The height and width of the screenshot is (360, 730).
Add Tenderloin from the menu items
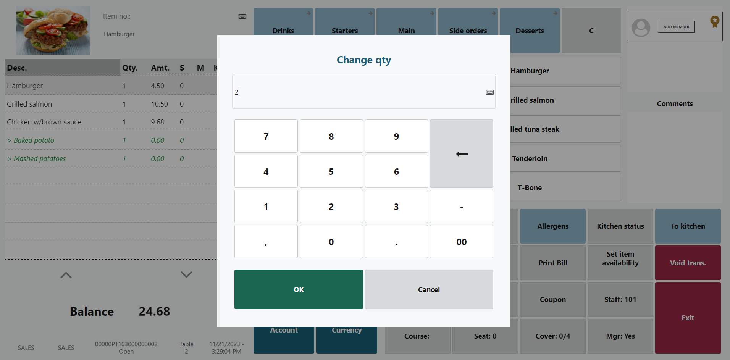(x=565, y=158)
